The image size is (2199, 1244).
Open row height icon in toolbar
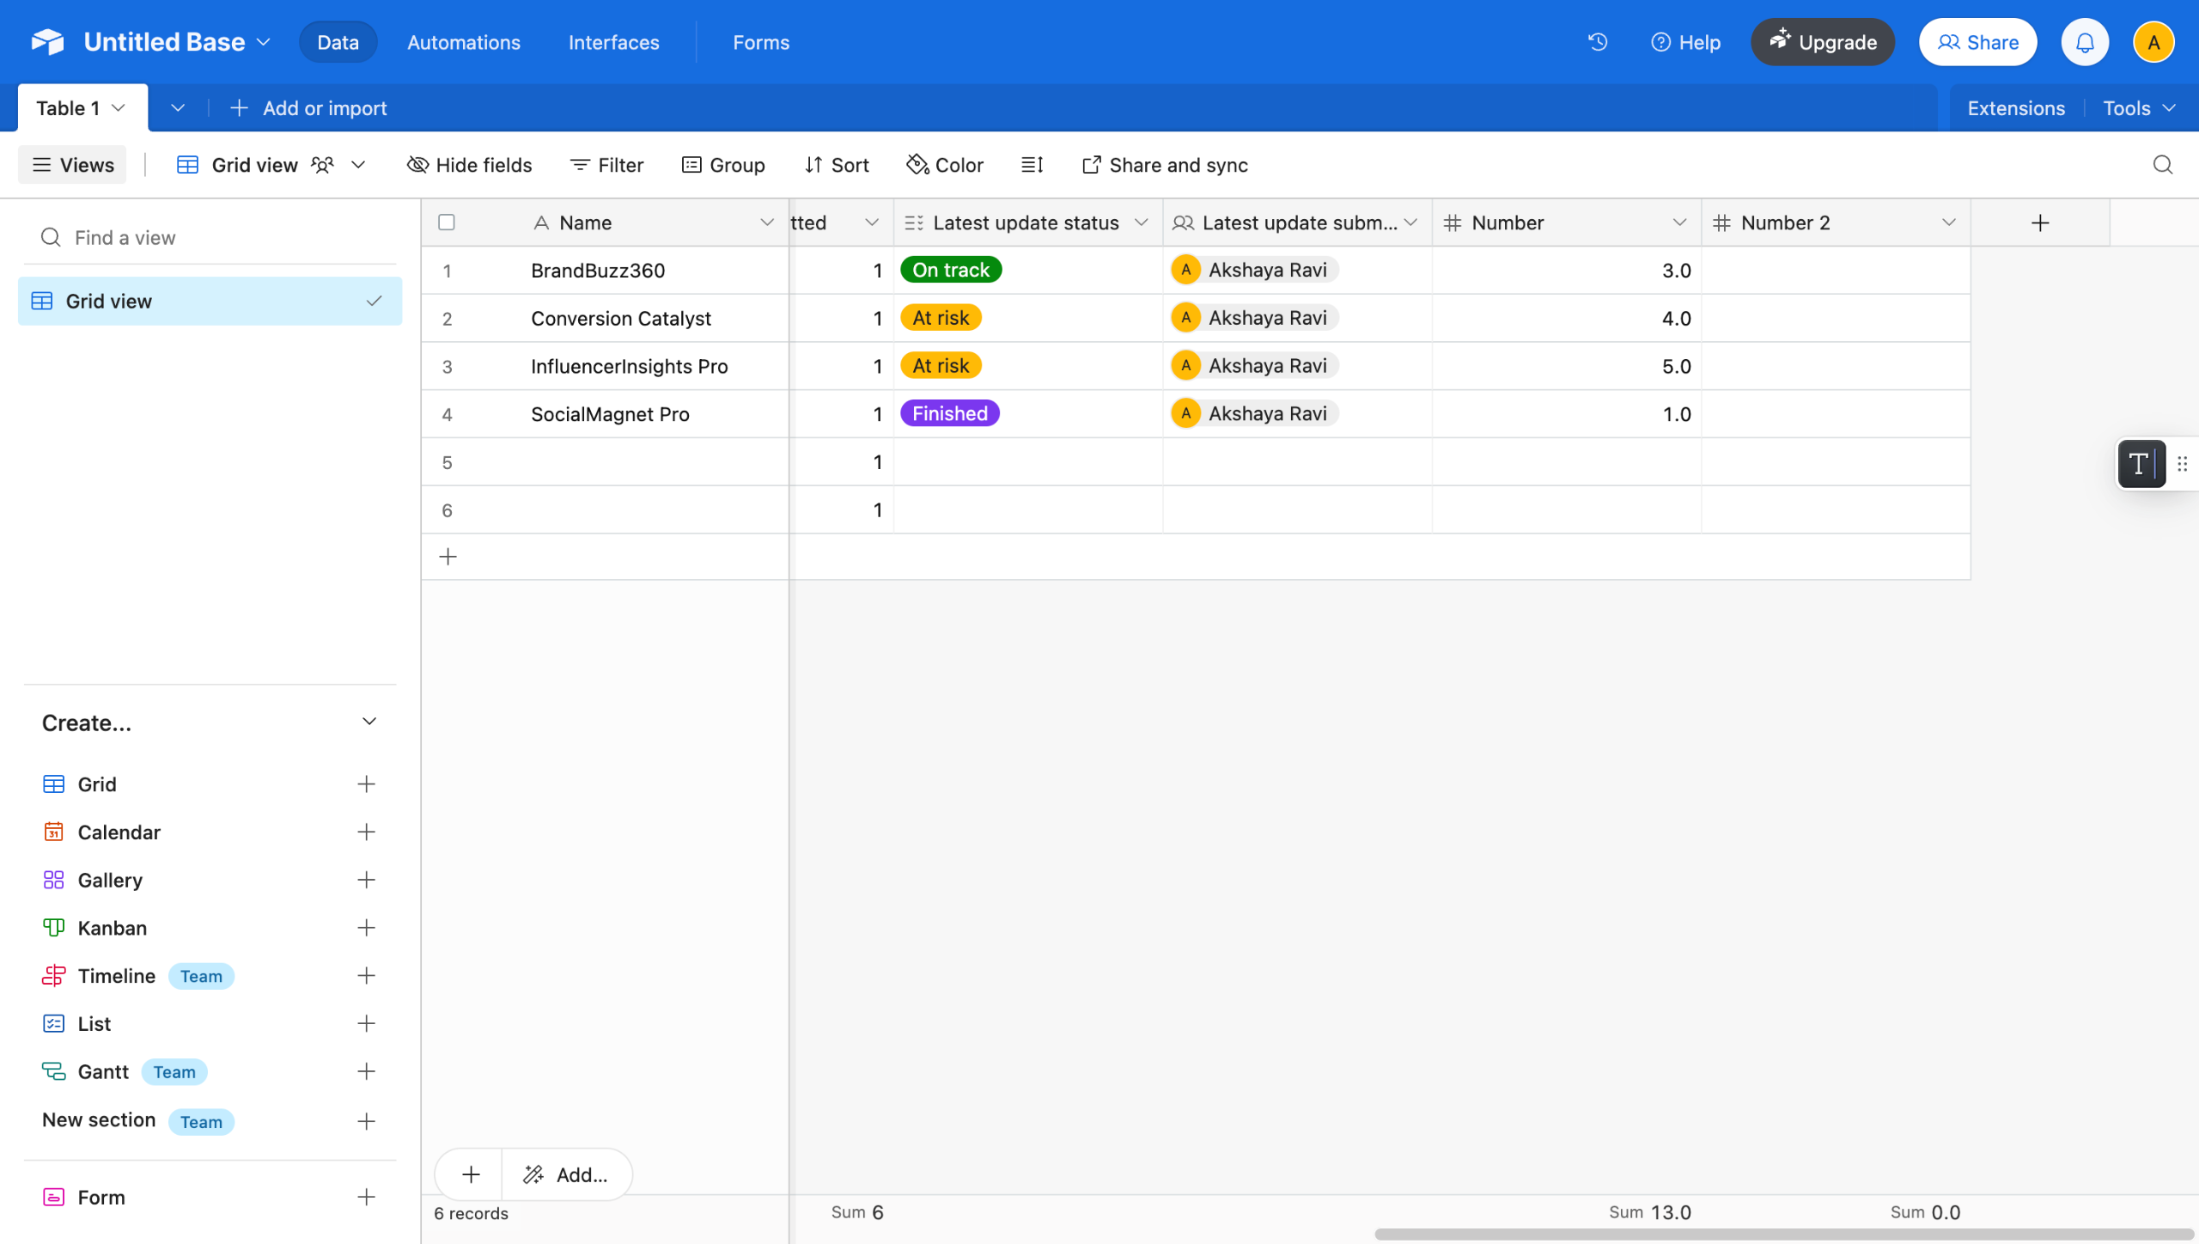1032,165
